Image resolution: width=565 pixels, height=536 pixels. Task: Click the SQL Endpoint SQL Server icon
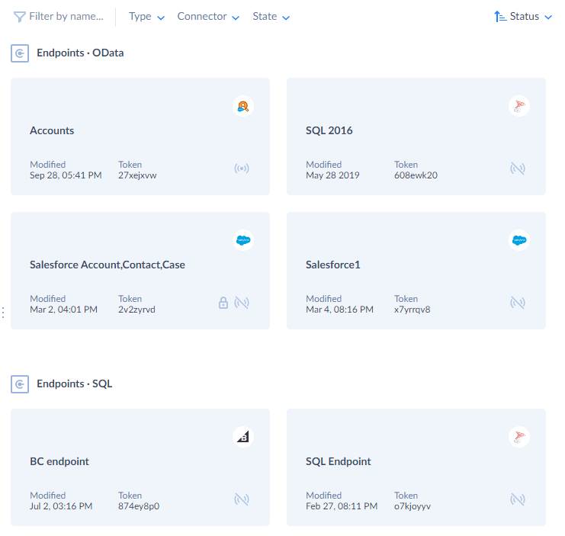tap(519, 437)
